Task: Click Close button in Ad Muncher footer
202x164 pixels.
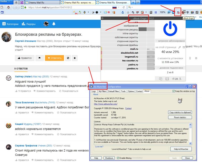Action: [x=187, y=158]
